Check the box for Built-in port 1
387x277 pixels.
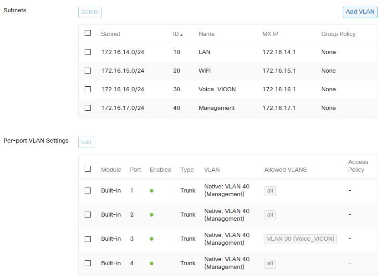pyautogui.click(x=88, y=191)
